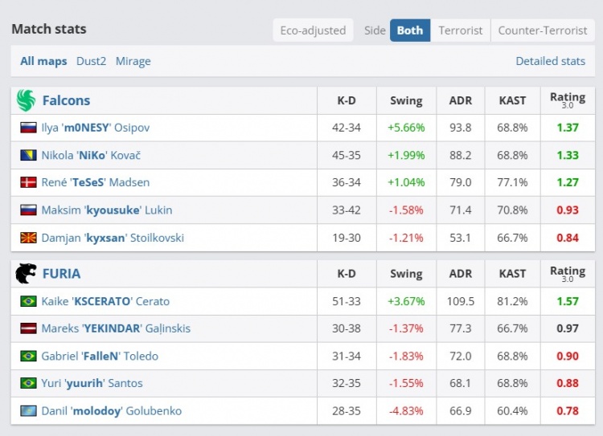The width and height of the screenshot is (603, 436).
Task: Select the Both side filter
Action: tap(409, 31)
